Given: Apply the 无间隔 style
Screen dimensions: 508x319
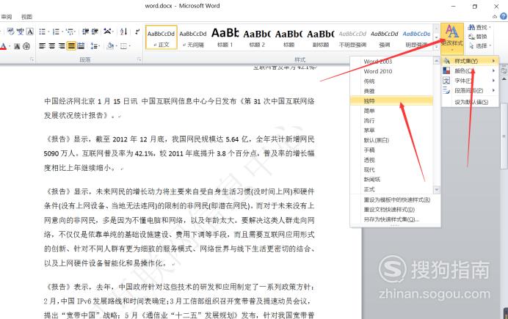Looking at the screenshot, I should point(193,37).
